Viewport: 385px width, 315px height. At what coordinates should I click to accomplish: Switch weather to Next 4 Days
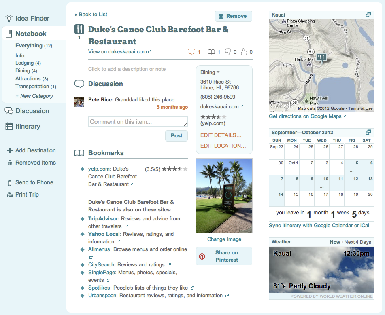(x=357, y=242)
